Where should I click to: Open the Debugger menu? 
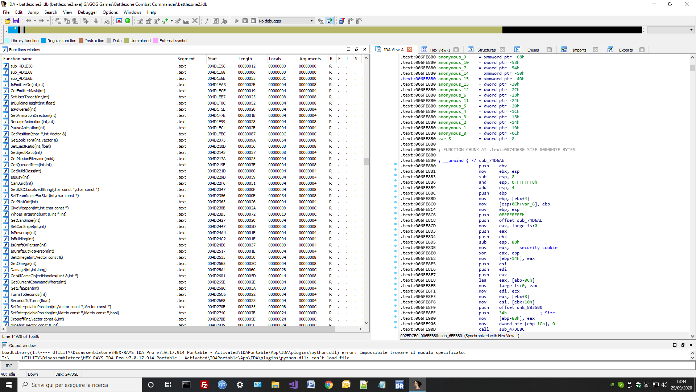click(87, 12)
